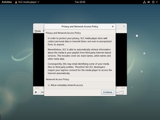
Task: Click the network status icon in top bar
Action: 144,2
